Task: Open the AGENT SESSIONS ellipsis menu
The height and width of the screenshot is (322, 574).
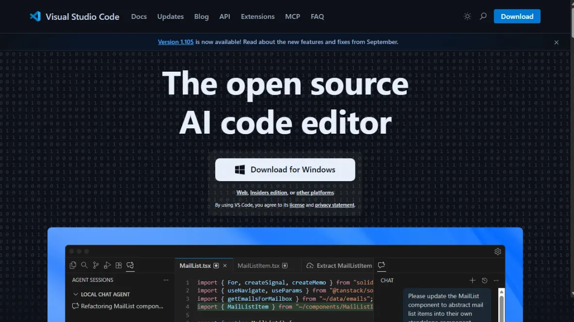Action: click(166, 280)
